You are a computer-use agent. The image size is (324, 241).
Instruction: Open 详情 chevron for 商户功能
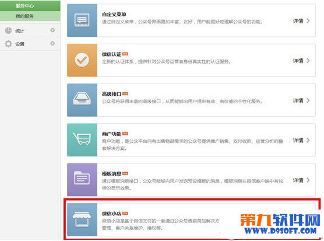[x=308, y=140]
